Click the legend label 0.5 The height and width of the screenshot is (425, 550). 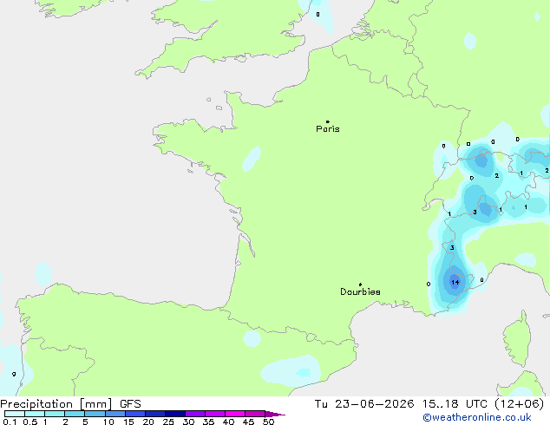click(x=30, y=422)
